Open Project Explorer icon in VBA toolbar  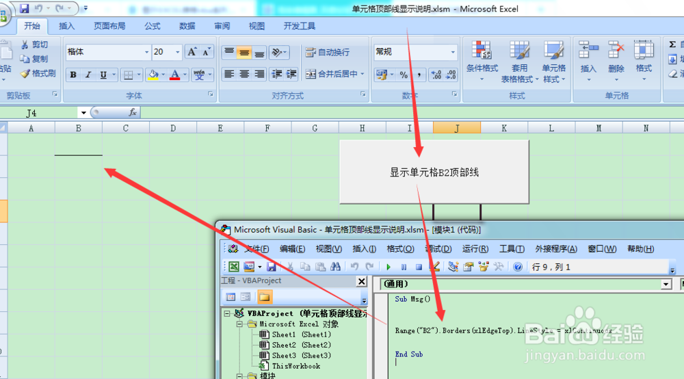(x=453, y=267)
